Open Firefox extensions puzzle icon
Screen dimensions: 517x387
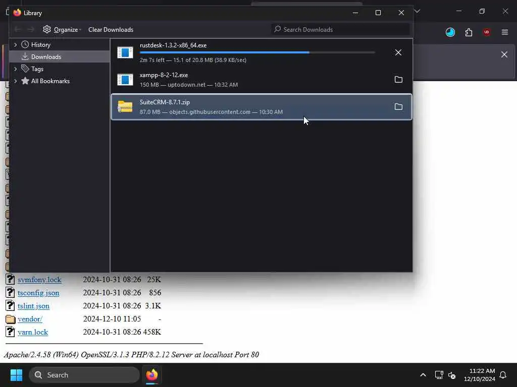click(469, 32)
